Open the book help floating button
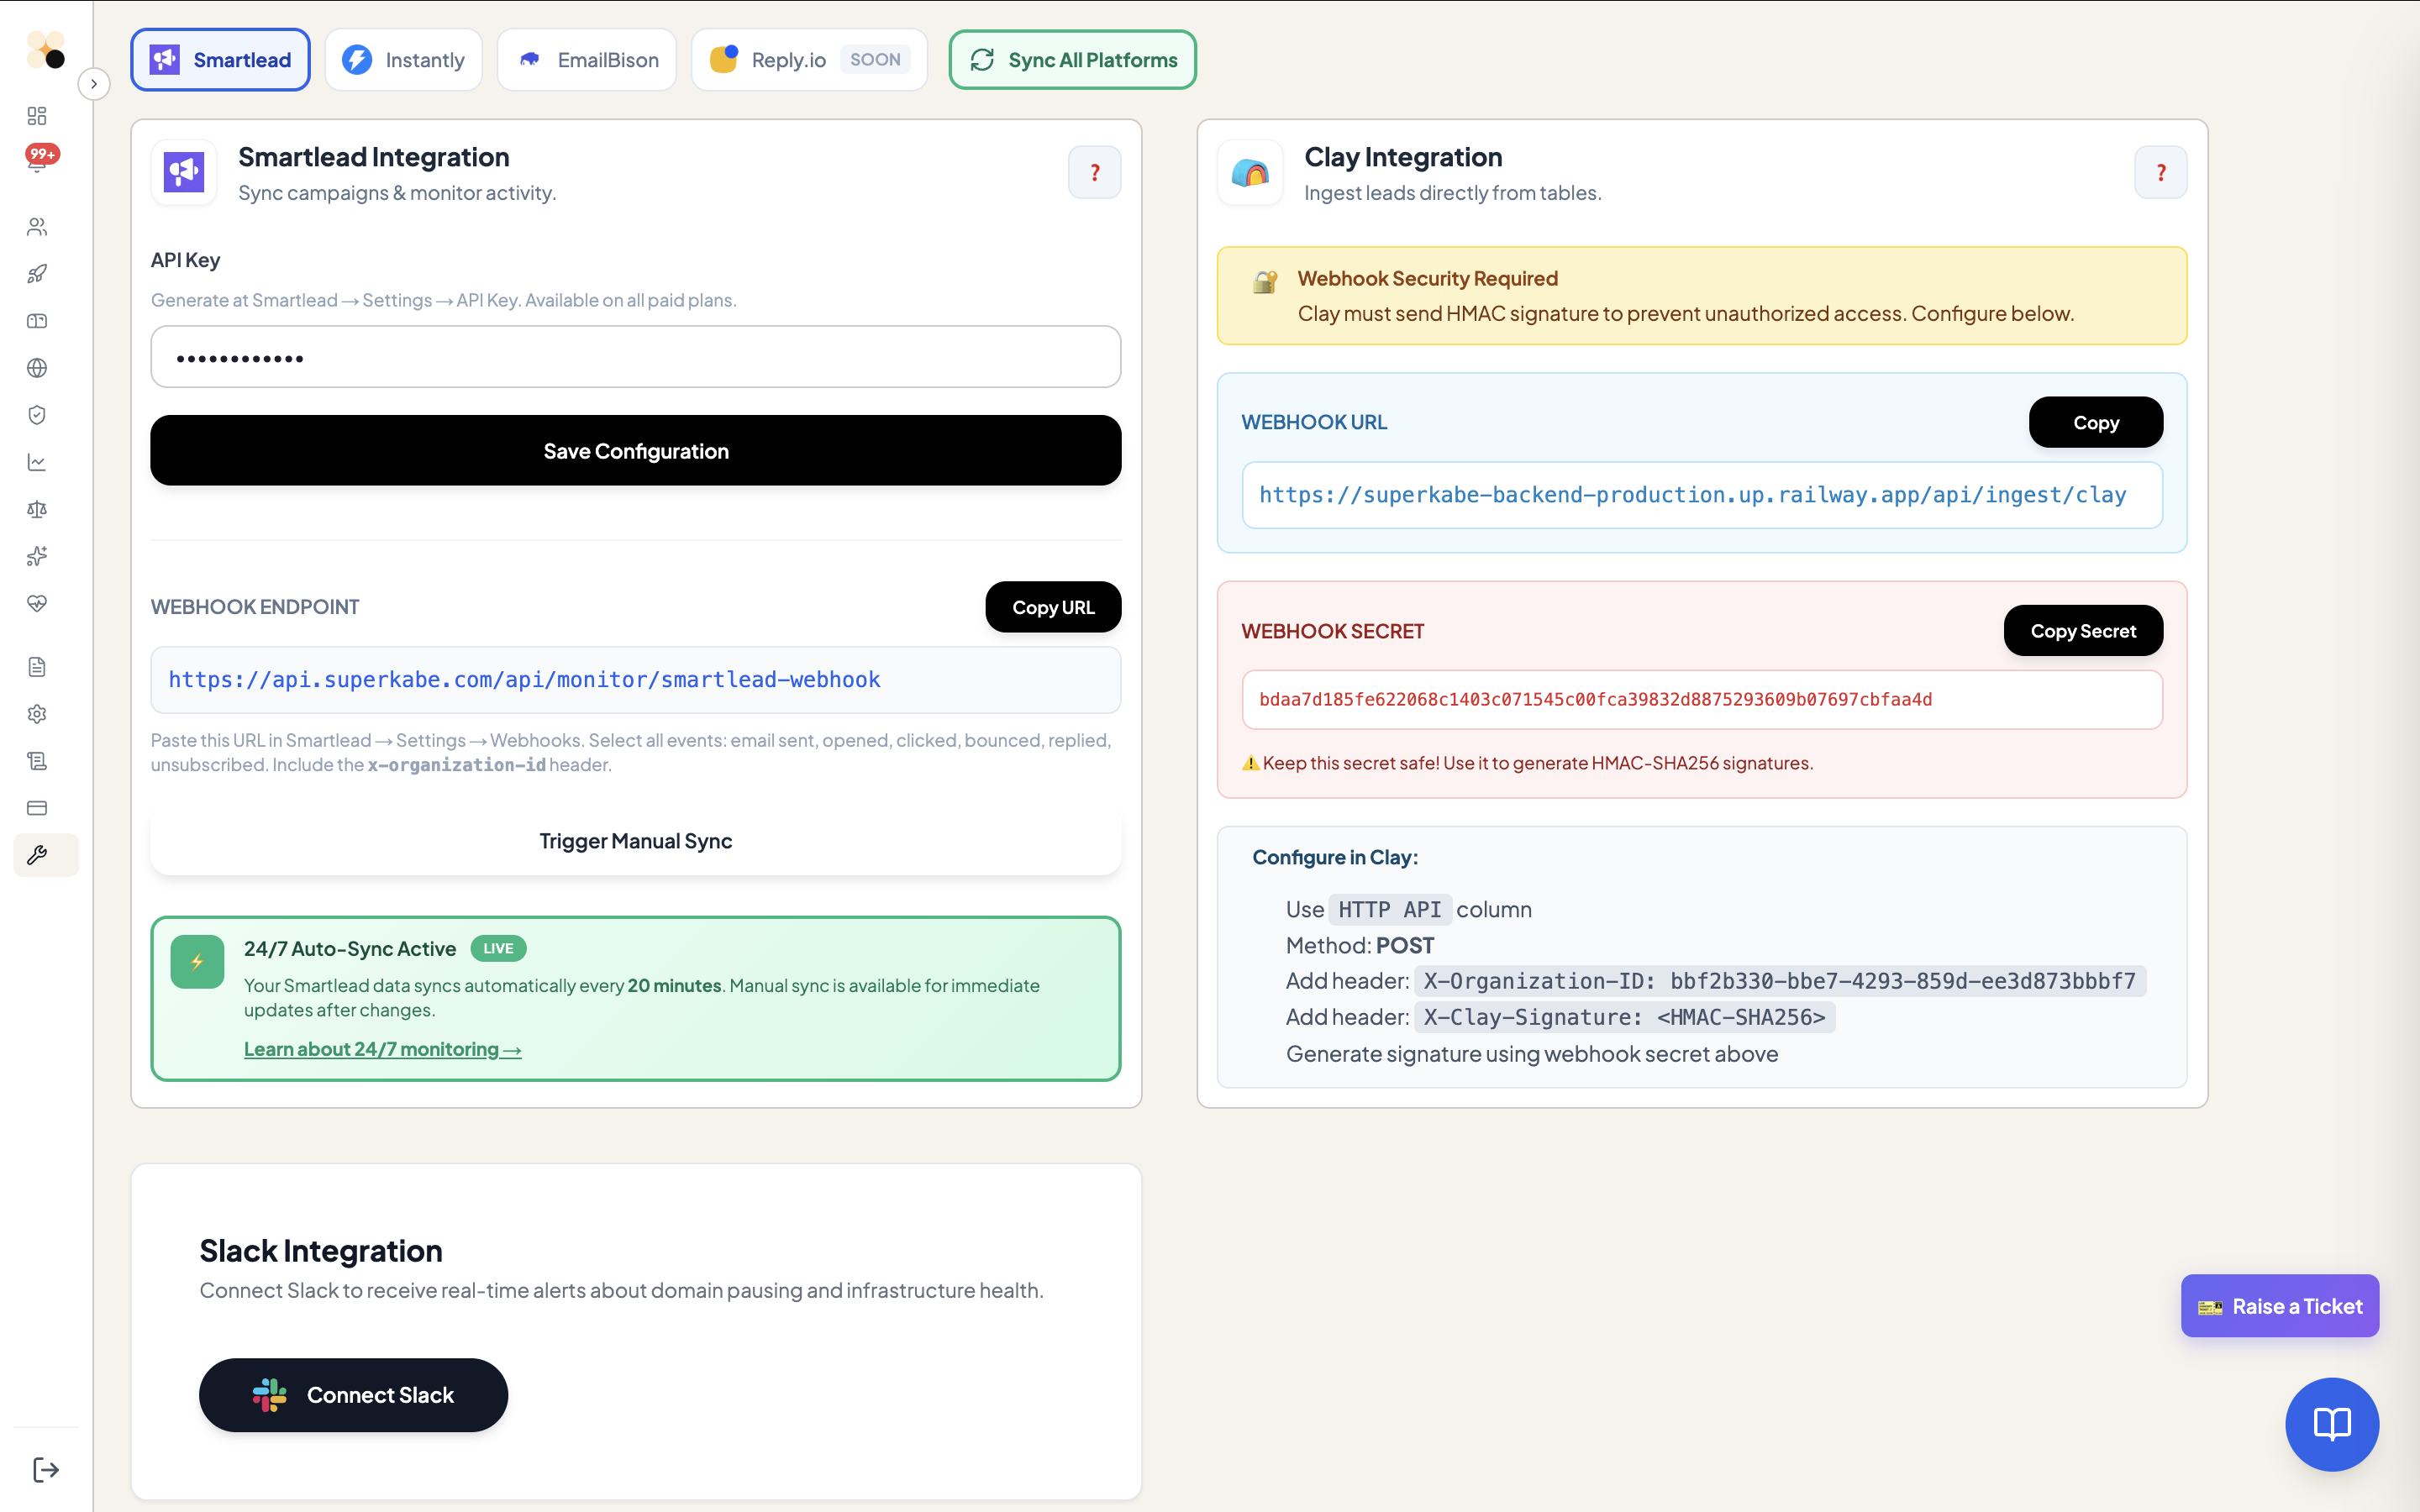Image resolution: width=2420 pixels, height=1512 pixels. click(2331, 1424)
